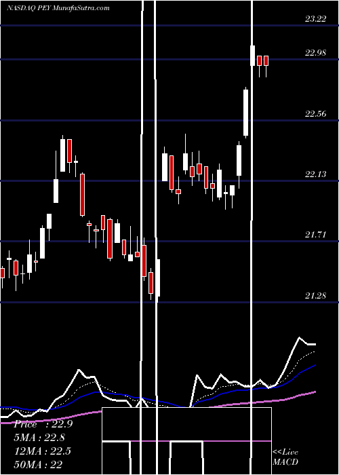Image resolution: width=339 pixels, height=475 pixels.
Task: Click the Price : 22.9 readout
Action: click(x=43, y=424)
